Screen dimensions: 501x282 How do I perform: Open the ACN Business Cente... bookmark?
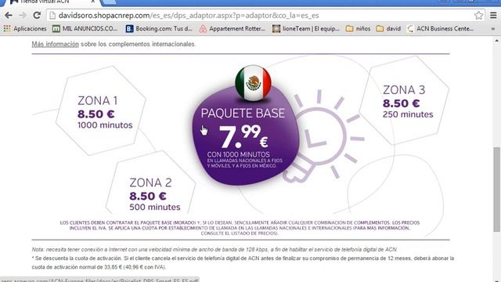pyautogui.click(x=441, y=29)
